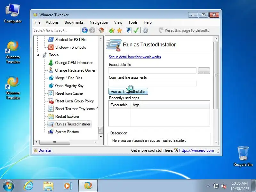Open the Bookmarks menu
This screenshot has height=192, width=256.
pos(74,22)
